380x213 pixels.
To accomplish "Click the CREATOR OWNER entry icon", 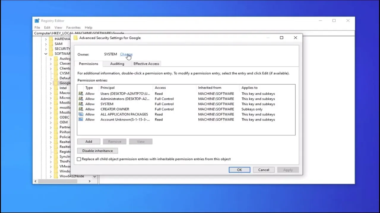I will (x=81, y=109).
